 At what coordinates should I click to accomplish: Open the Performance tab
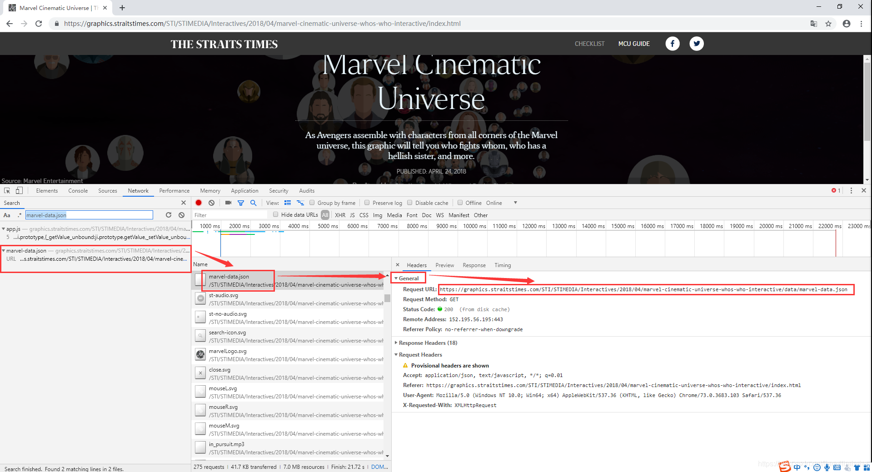174,191
